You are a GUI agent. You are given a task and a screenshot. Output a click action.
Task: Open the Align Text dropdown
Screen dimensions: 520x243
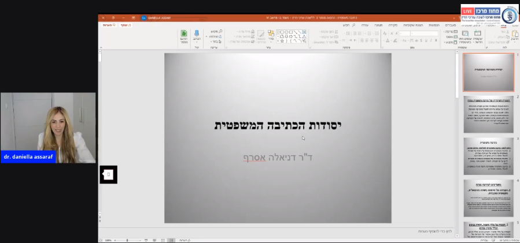[329, 37]
